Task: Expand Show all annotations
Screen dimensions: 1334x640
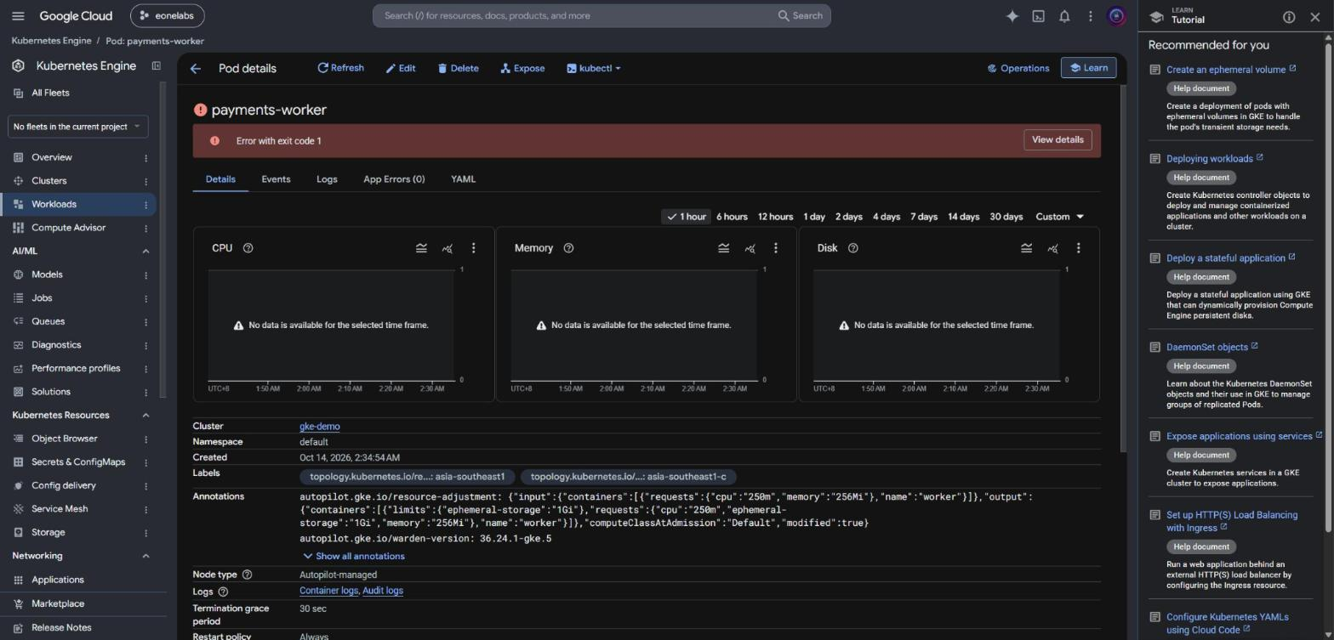Action: 353,557
